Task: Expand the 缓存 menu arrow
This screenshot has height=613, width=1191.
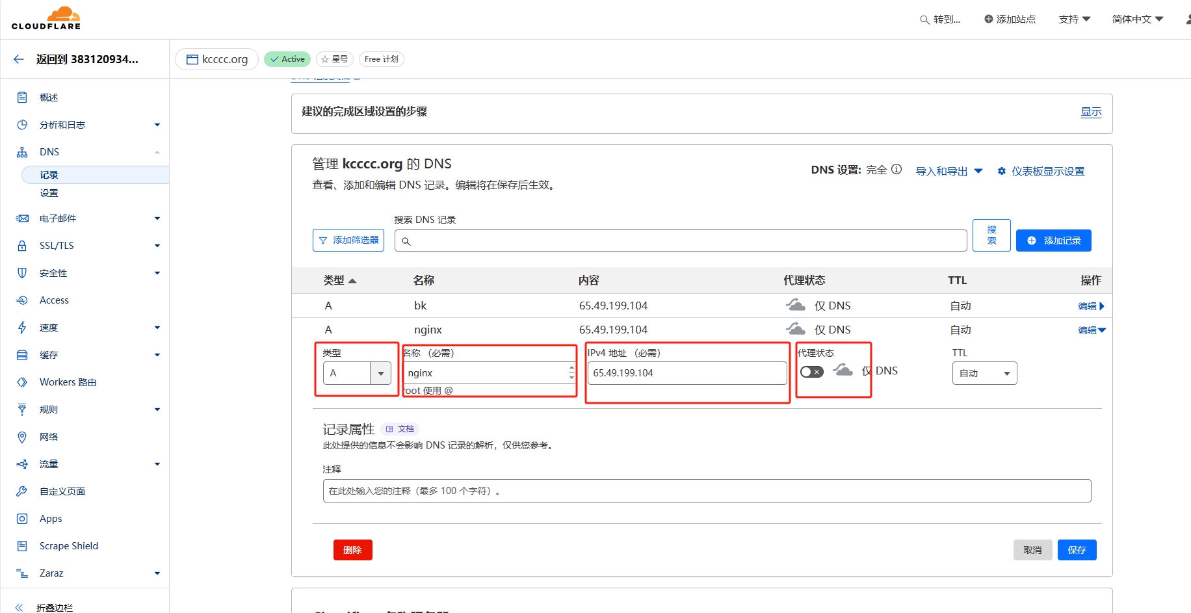Action: click(157, 355)
